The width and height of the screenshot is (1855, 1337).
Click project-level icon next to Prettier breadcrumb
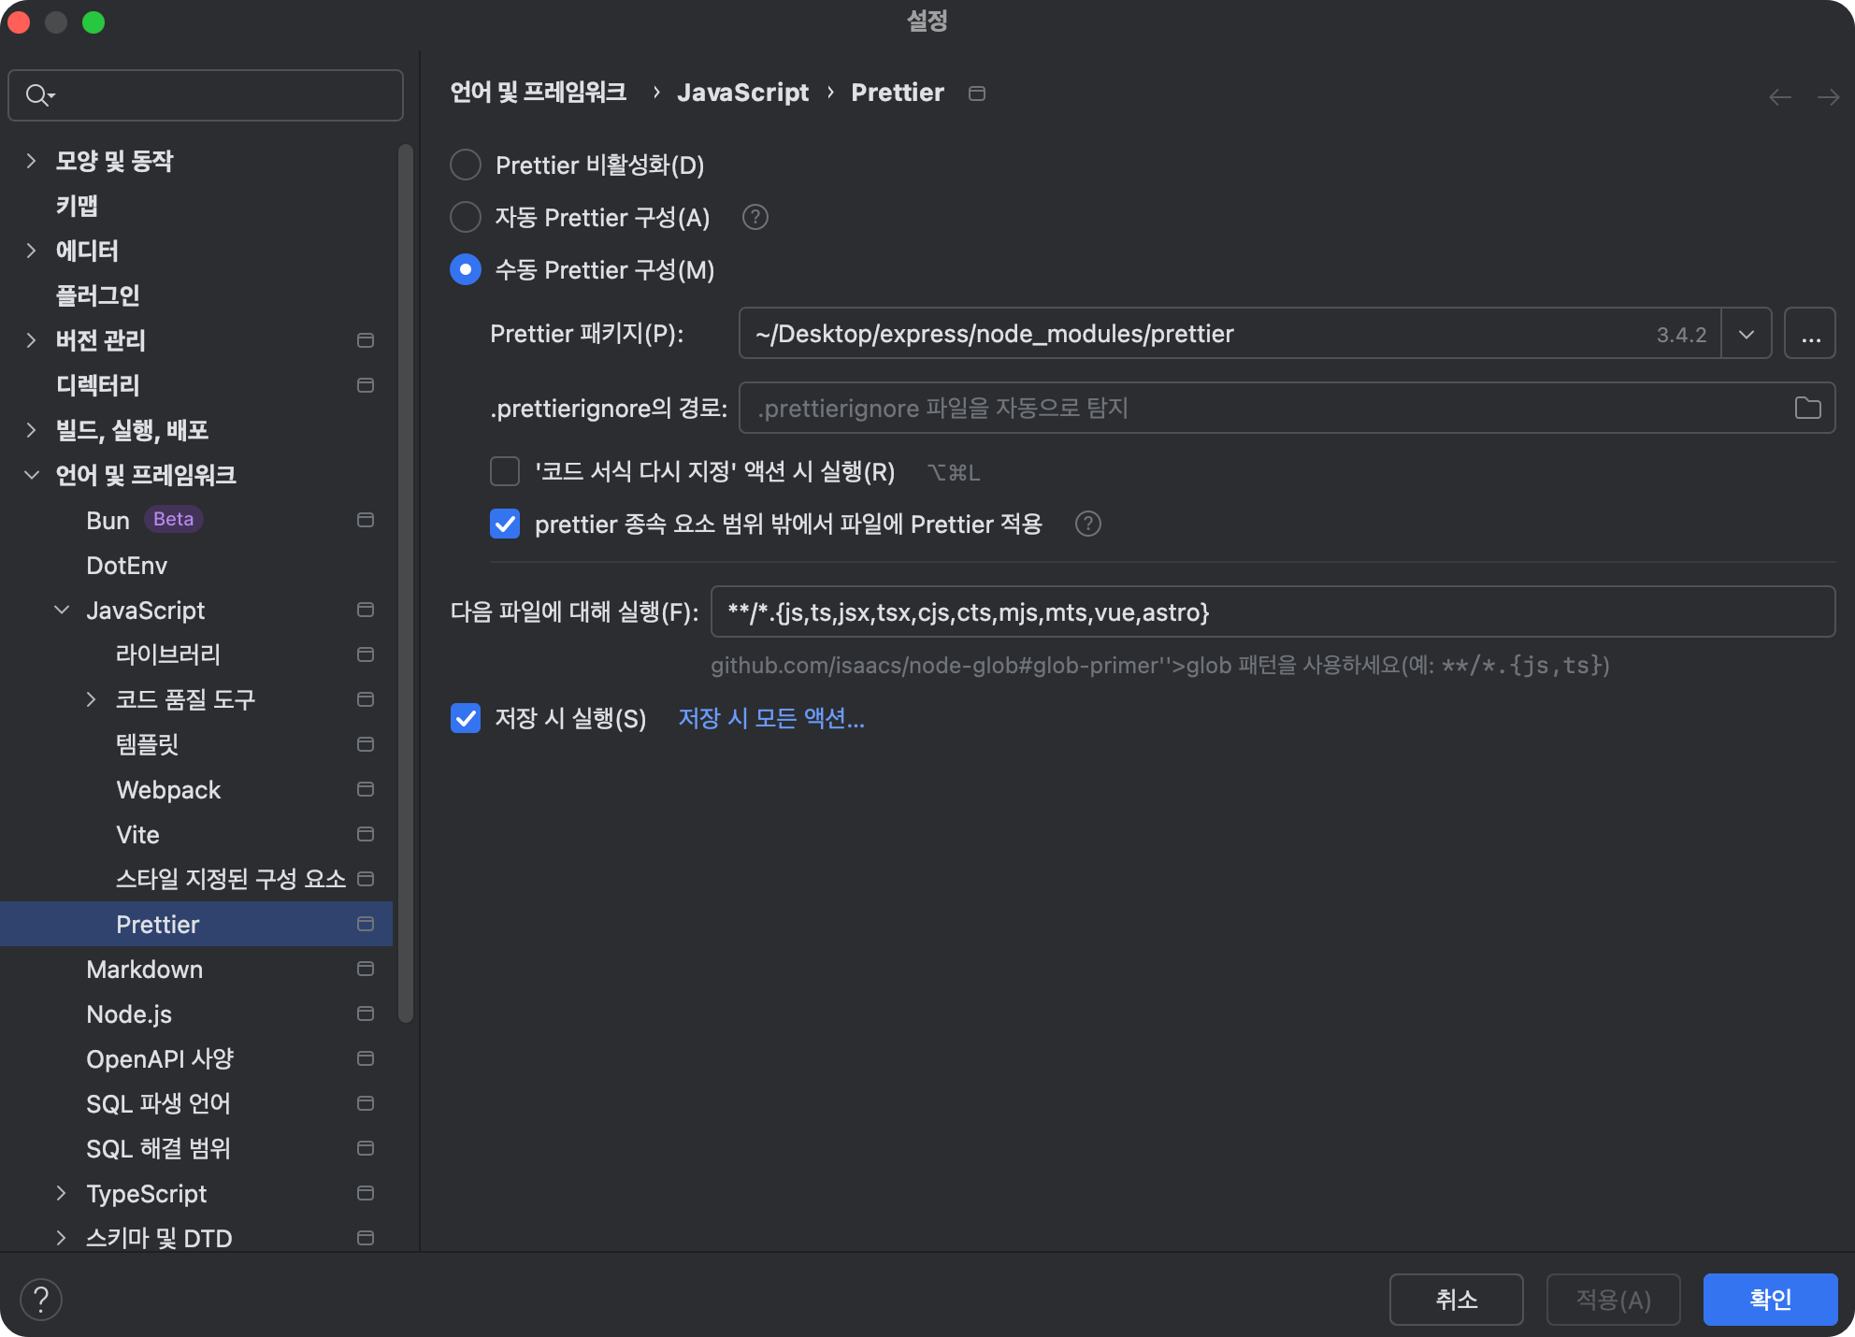[977, 93]
